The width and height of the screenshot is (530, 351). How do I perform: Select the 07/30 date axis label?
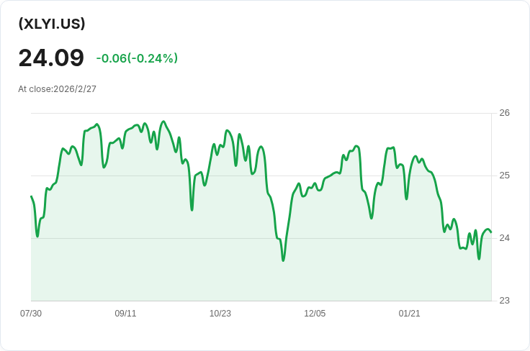pos(31,314)
